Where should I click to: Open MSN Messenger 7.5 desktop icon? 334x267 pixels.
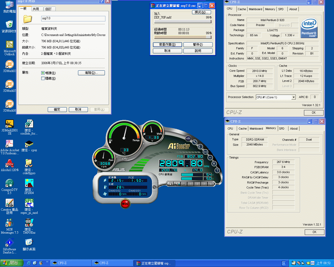pyautogui.click(x=9, y=226)
